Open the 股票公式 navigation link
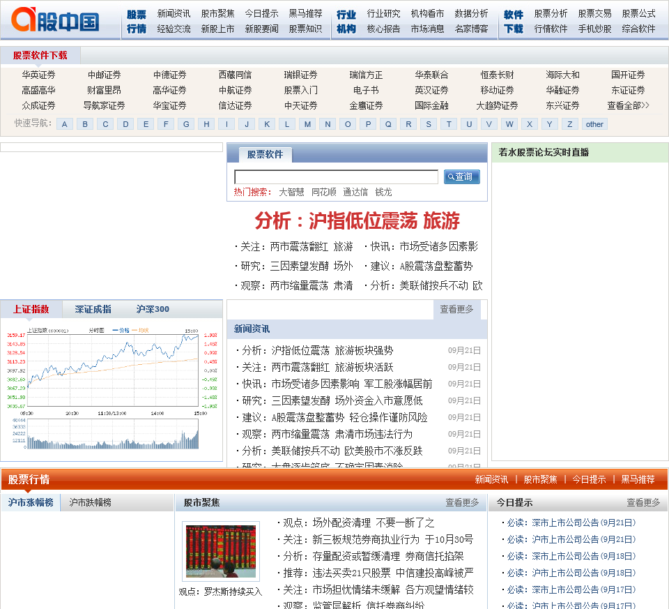 pos(639,14)
